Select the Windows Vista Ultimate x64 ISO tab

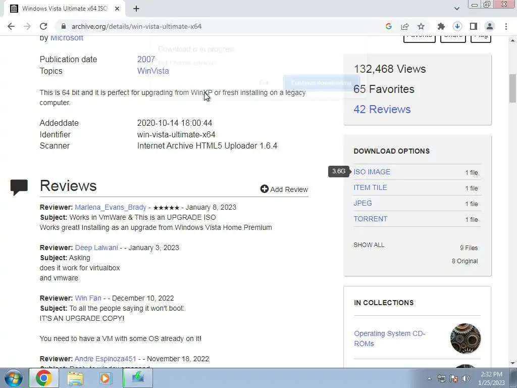[65, 9]
